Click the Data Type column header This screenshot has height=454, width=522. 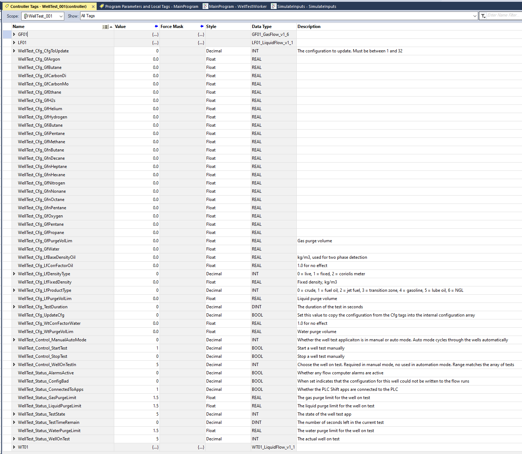click(x=262, y=27)
